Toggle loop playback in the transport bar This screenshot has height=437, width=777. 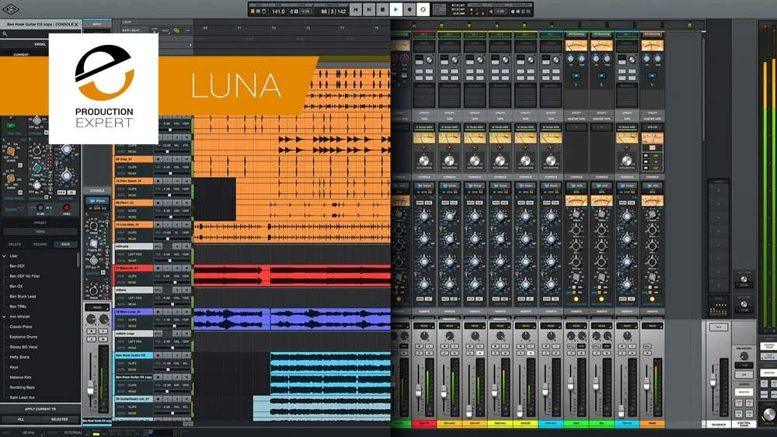pos(423,9)
